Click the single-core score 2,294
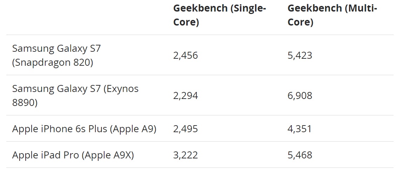The image size is (396, 171). 185,96
